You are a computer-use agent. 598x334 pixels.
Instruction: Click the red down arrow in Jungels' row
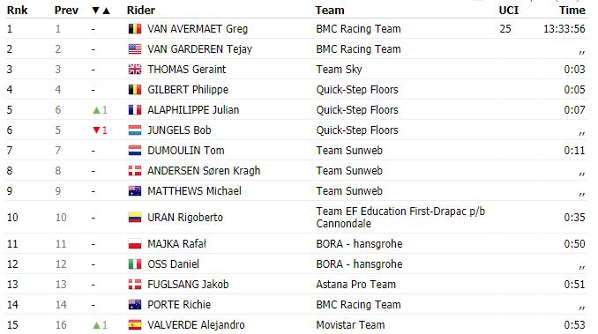coord(96,130)
